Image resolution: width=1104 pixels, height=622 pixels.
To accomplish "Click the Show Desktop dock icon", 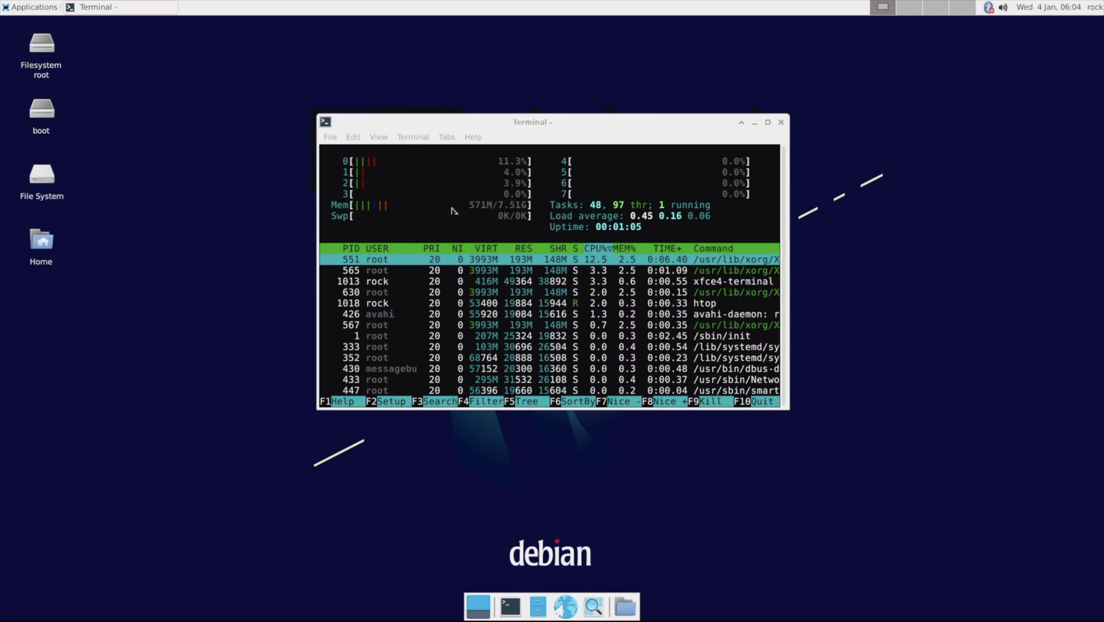I will point(478,606).
